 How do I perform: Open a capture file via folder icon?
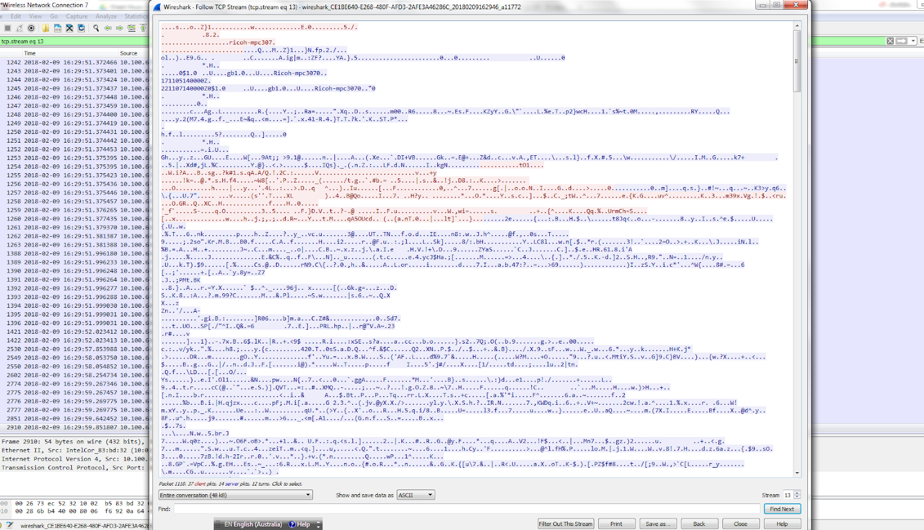click(x=46, y=28)
